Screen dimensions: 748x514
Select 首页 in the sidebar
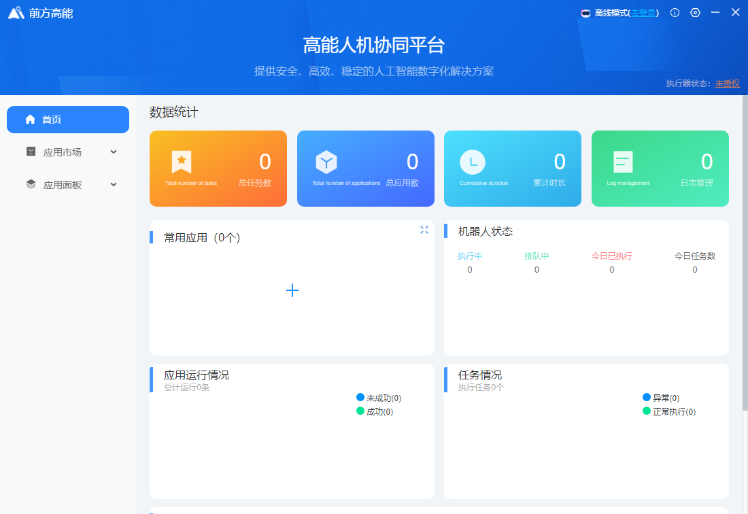[x=68, y=120]
